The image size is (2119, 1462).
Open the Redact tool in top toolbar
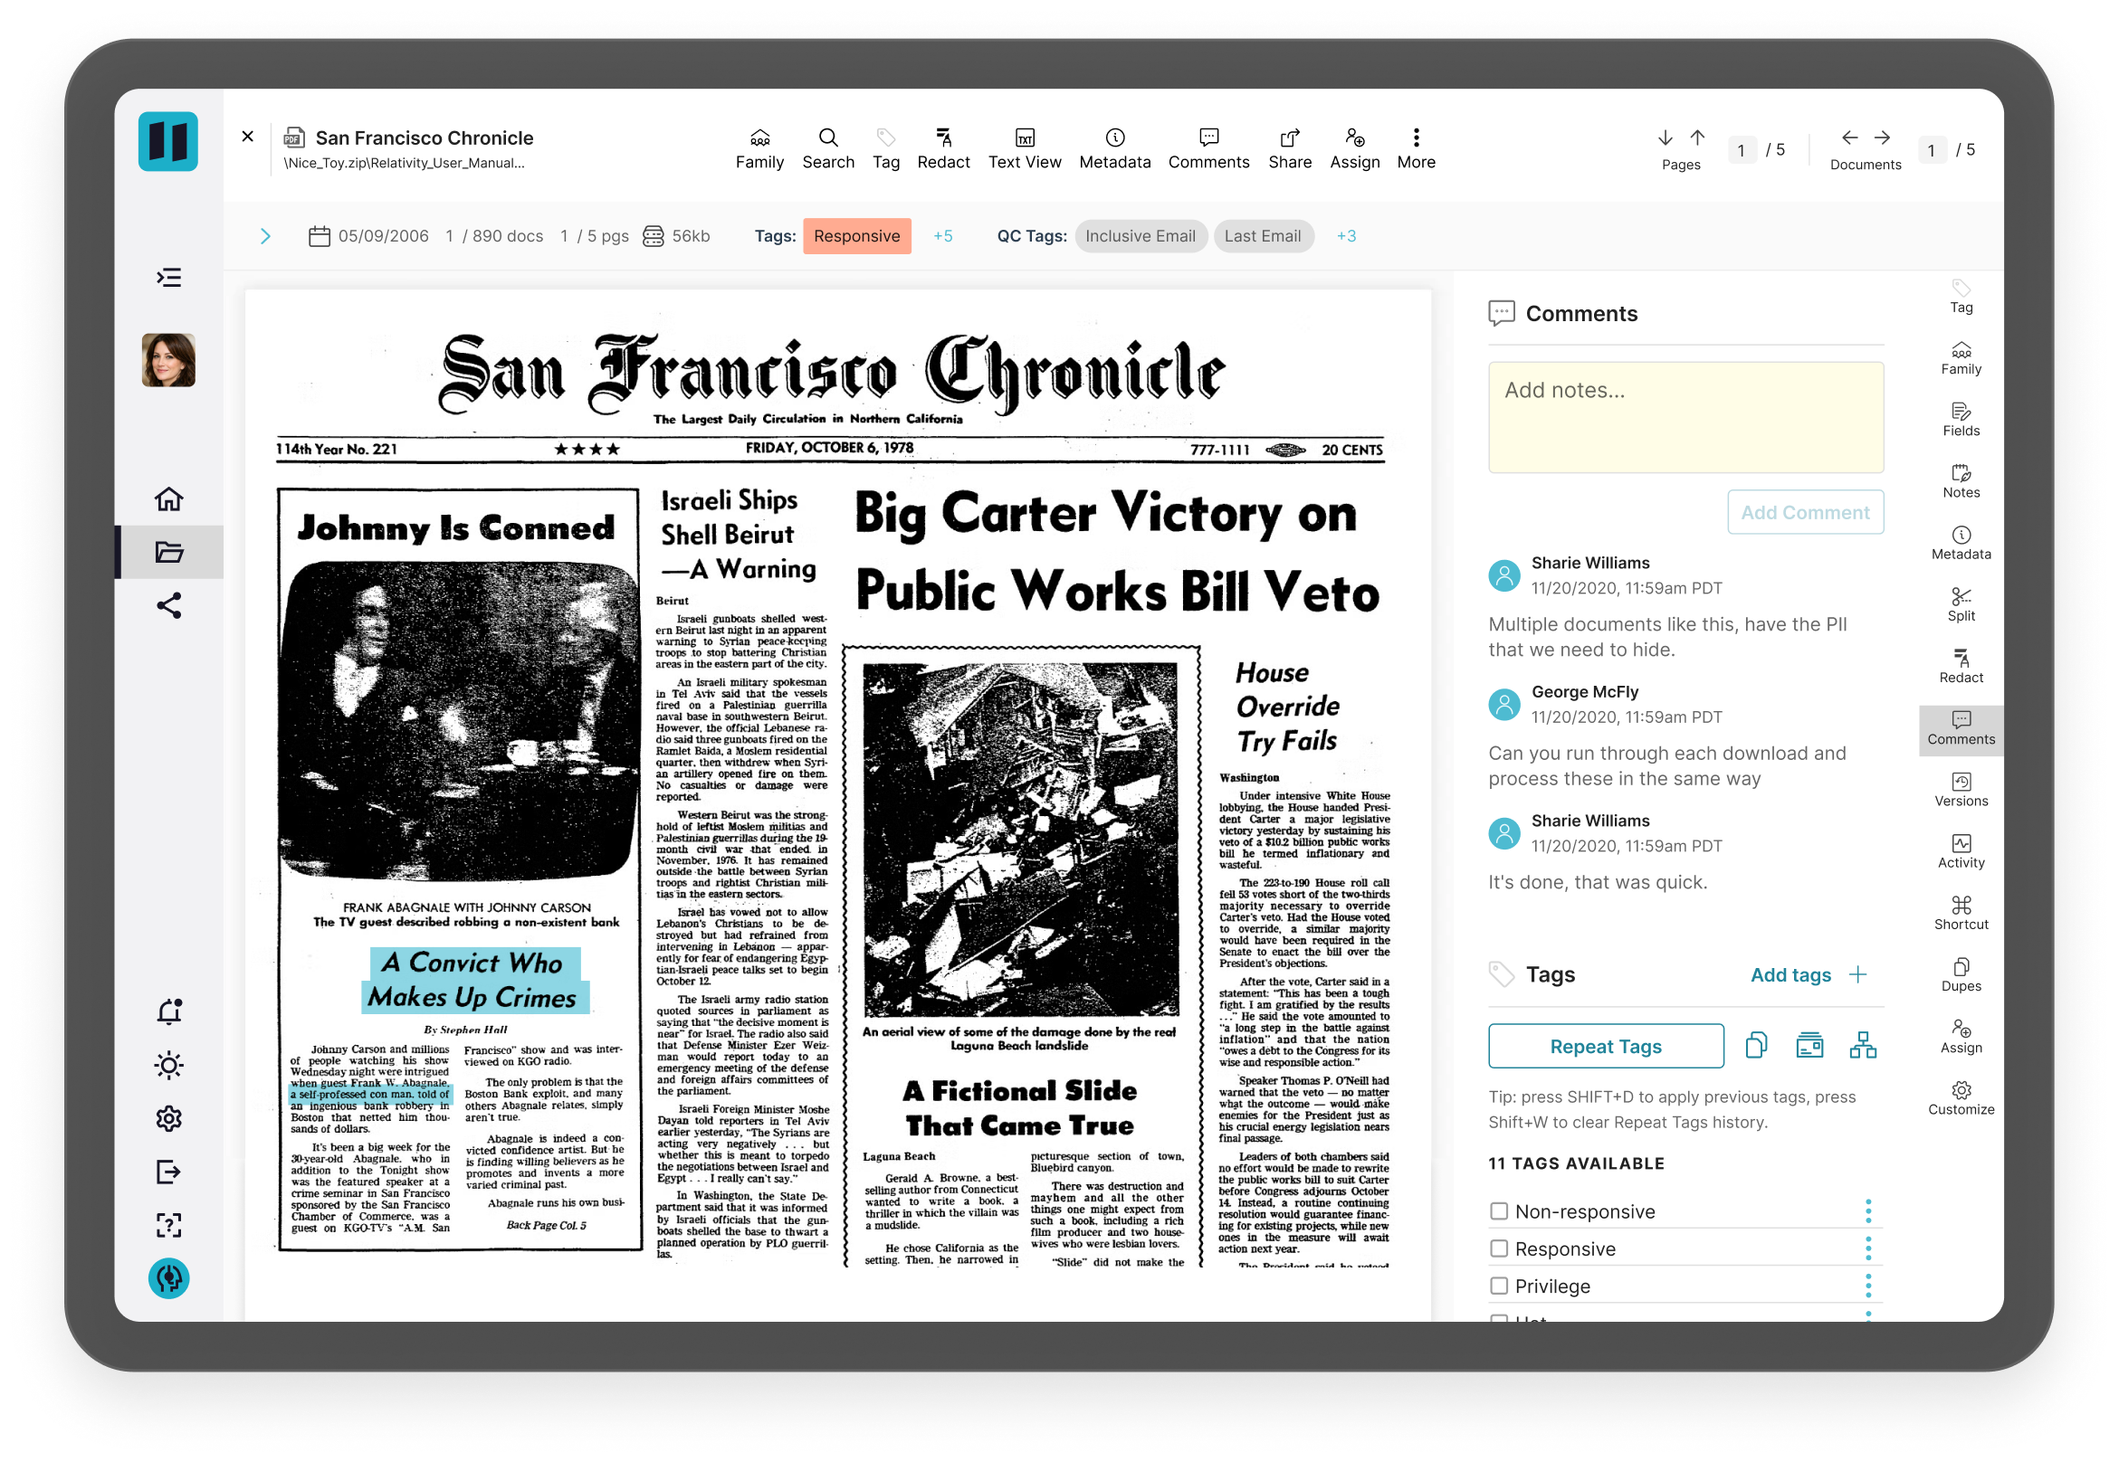pyautogui.click(x=943, y=148)
